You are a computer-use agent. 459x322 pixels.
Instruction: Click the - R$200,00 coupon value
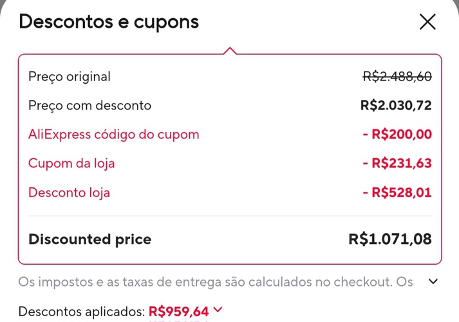(397, 135)
